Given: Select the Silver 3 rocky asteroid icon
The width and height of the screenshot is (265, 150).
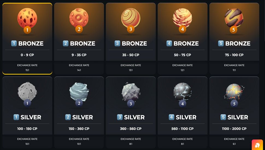Looking at the screenshot, I should 131,92.
